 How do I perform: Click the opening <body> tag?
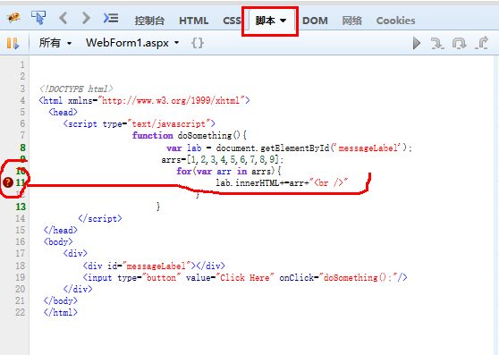[58, 241]
